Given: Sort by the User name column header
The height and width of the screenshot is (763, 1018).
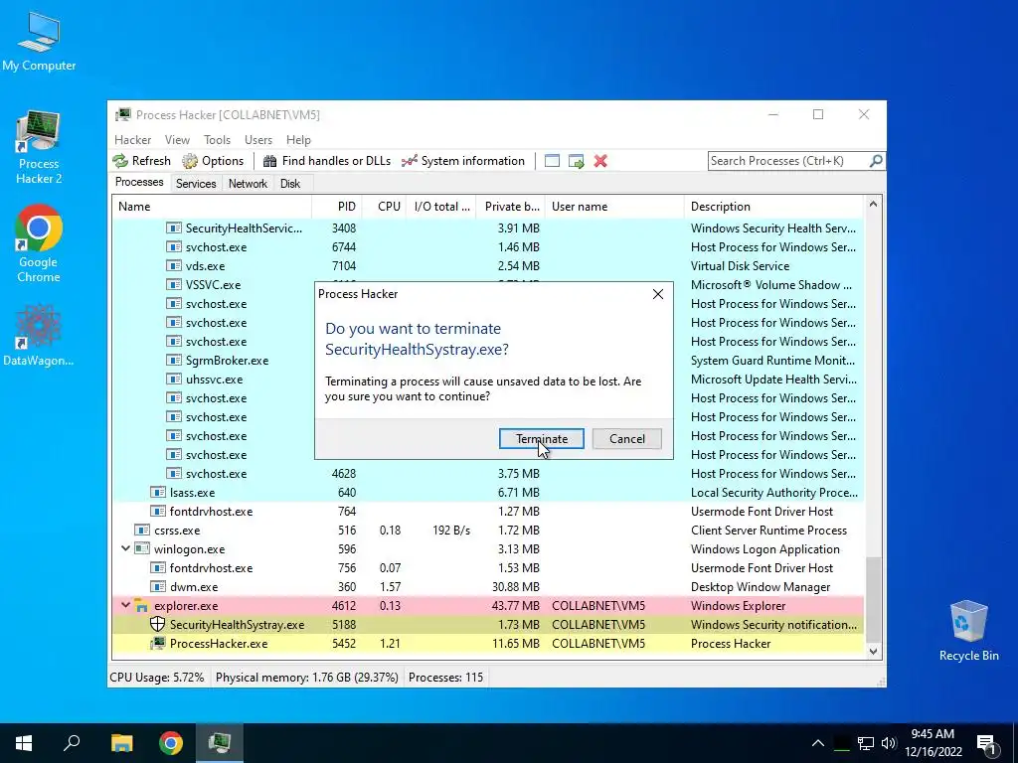Looking at the screenshot, I should click(614, 207).
